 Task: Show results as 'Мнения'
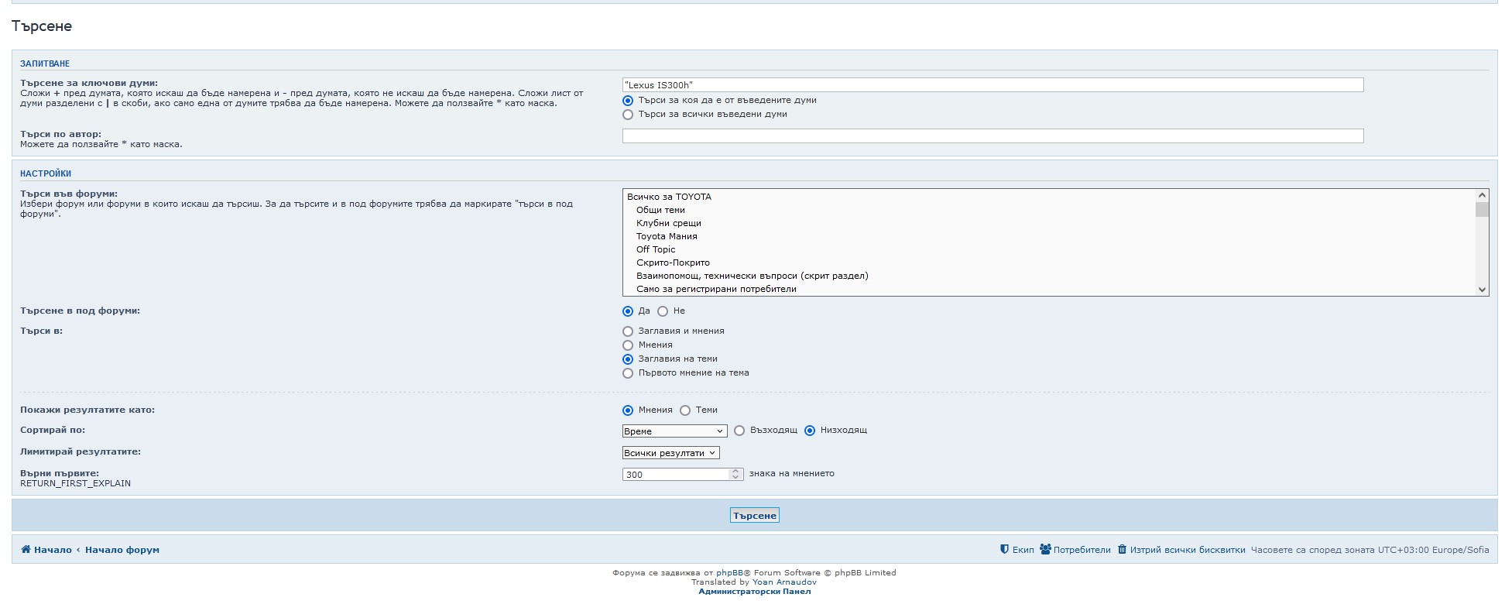click(x=628, y=410)
